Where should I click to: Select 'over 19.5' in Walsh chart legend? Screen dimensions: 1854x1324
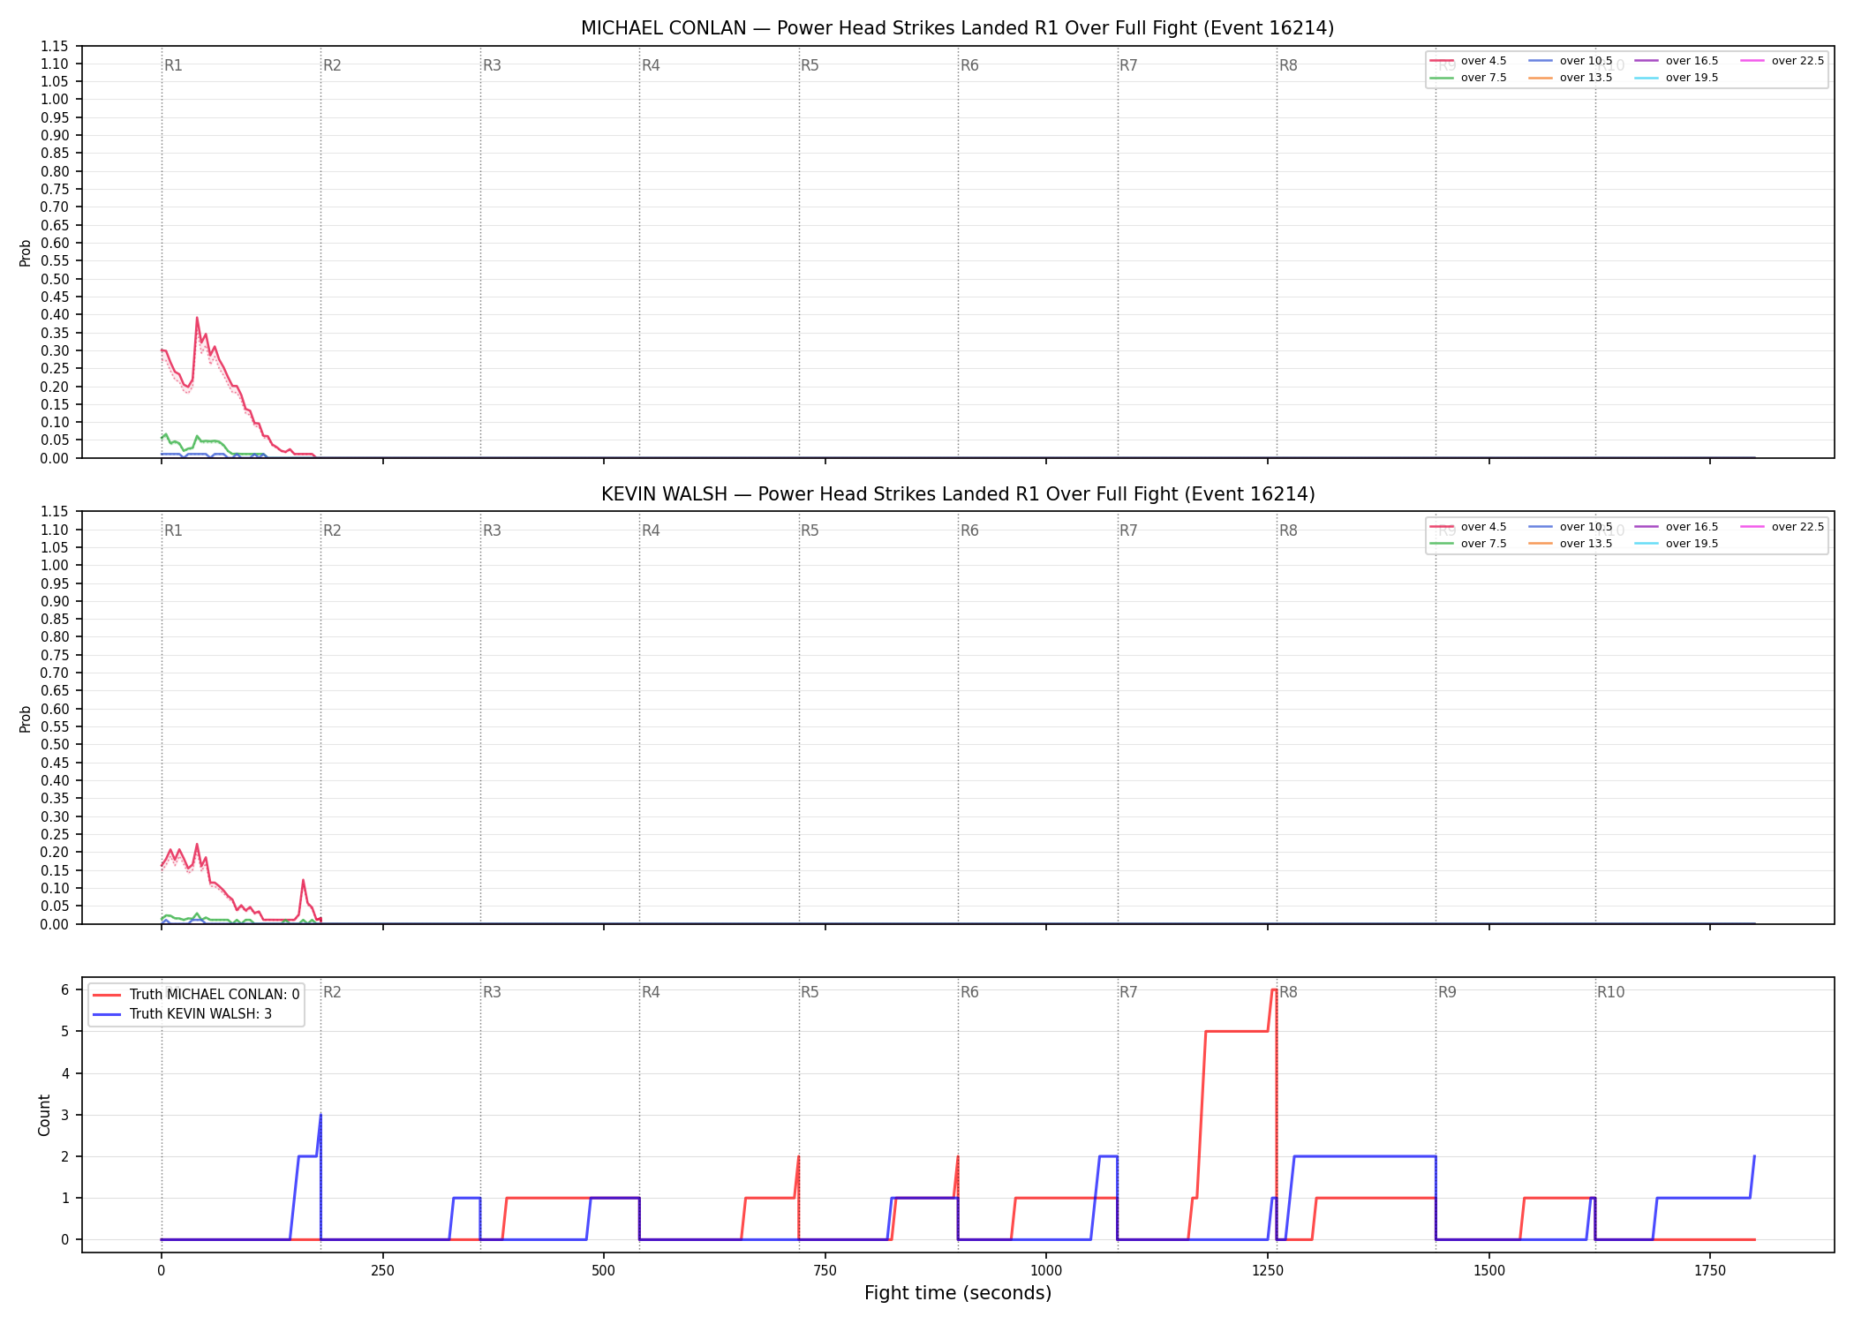point(1677,544)
